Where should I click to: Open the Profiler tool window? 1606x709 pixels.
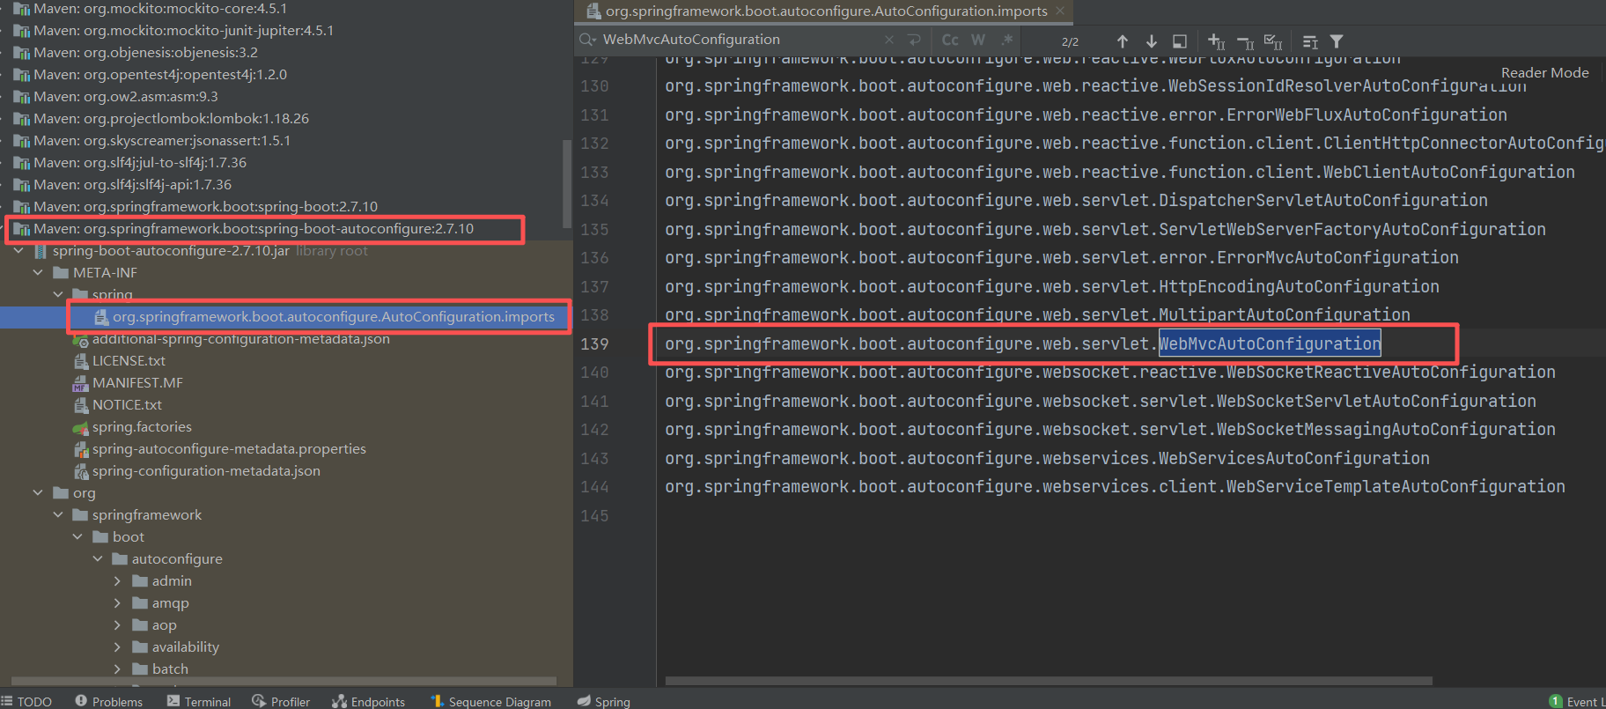281,701
